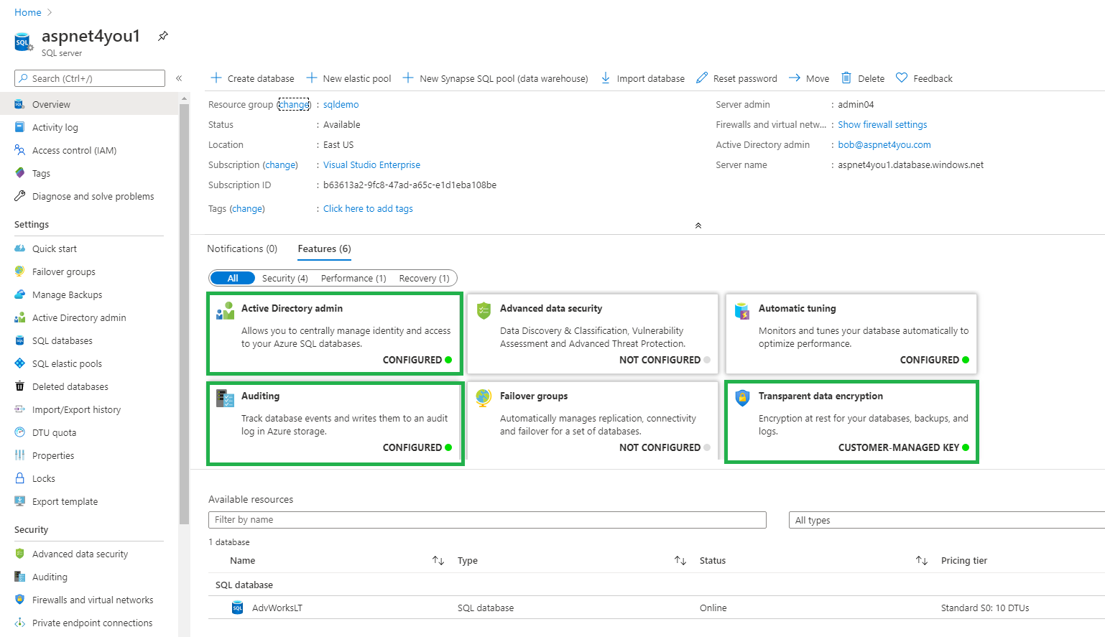This screenshot has width=1105, height=637.
Task: Click Tags change link
Action: (x=247, y=208)
